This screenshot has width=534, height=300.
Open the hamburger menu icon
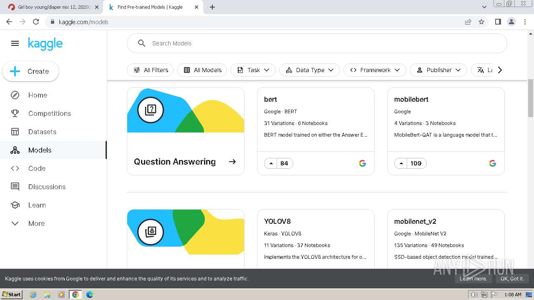coord(15,43)
